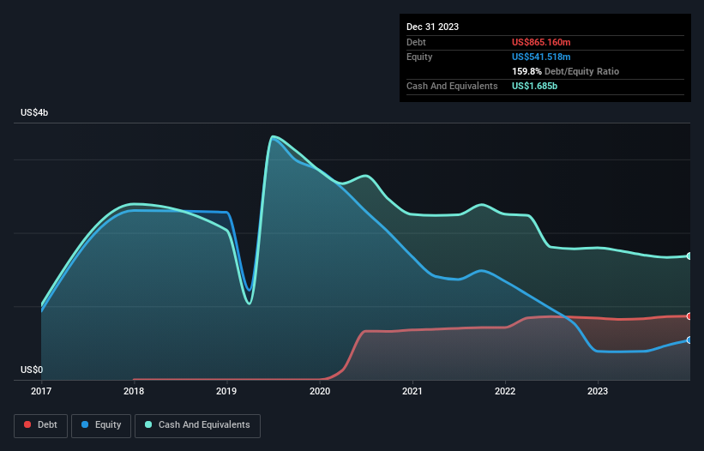Click the 2021 axis label

412,391
